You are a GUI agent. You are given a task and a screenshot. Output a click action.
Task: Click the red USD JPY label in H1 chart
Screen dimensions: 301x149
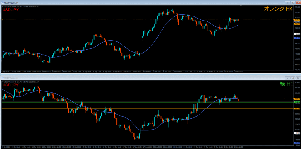coord(10,85)
